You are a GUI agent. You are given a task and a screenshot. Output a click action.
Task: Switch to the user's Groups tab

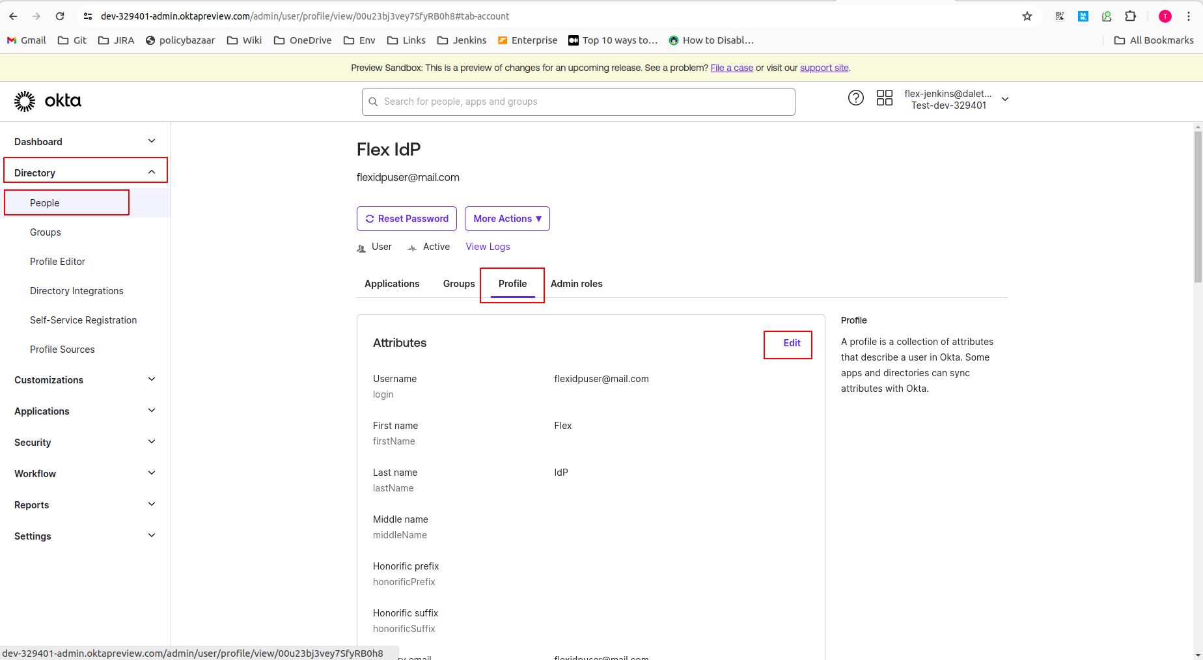click(459, 284)
